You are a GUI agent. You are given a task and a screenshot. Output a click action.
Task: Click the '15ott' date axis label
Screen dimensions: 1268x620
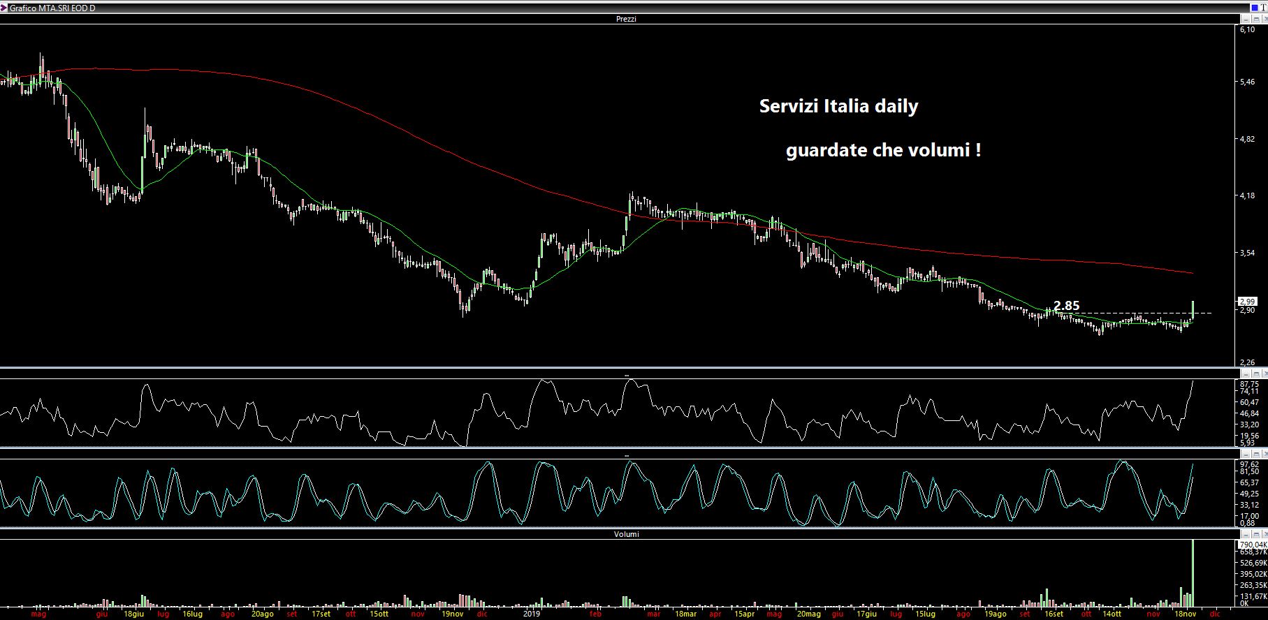tap(379, 614)
